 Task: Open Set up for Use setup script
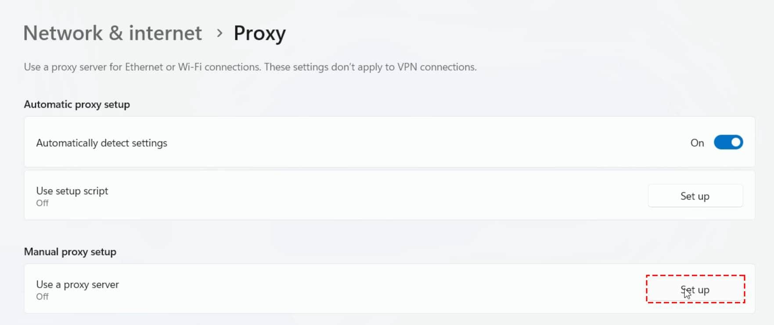695,196
